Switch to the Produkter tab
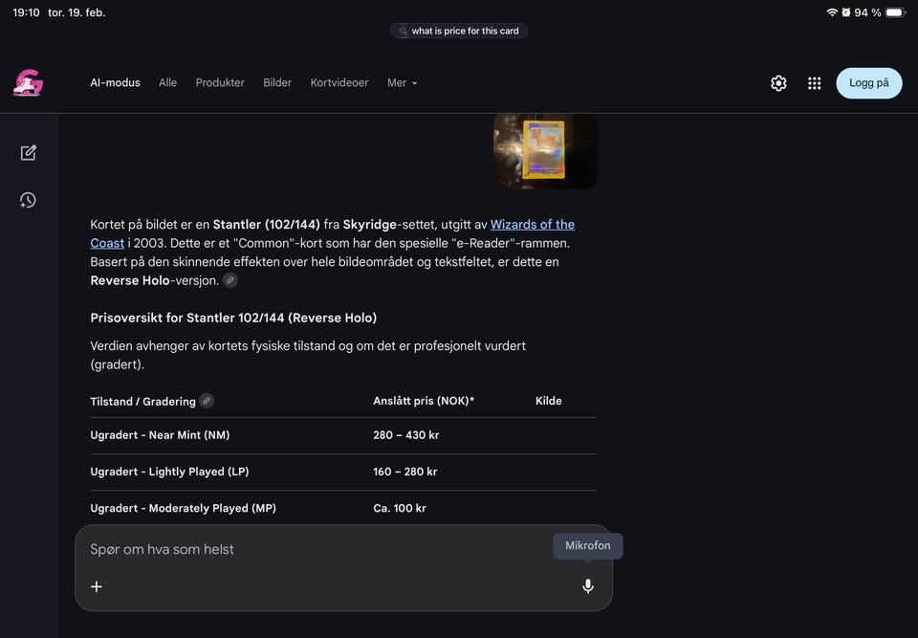The image size is (918, 638). (x=220, y=82)
